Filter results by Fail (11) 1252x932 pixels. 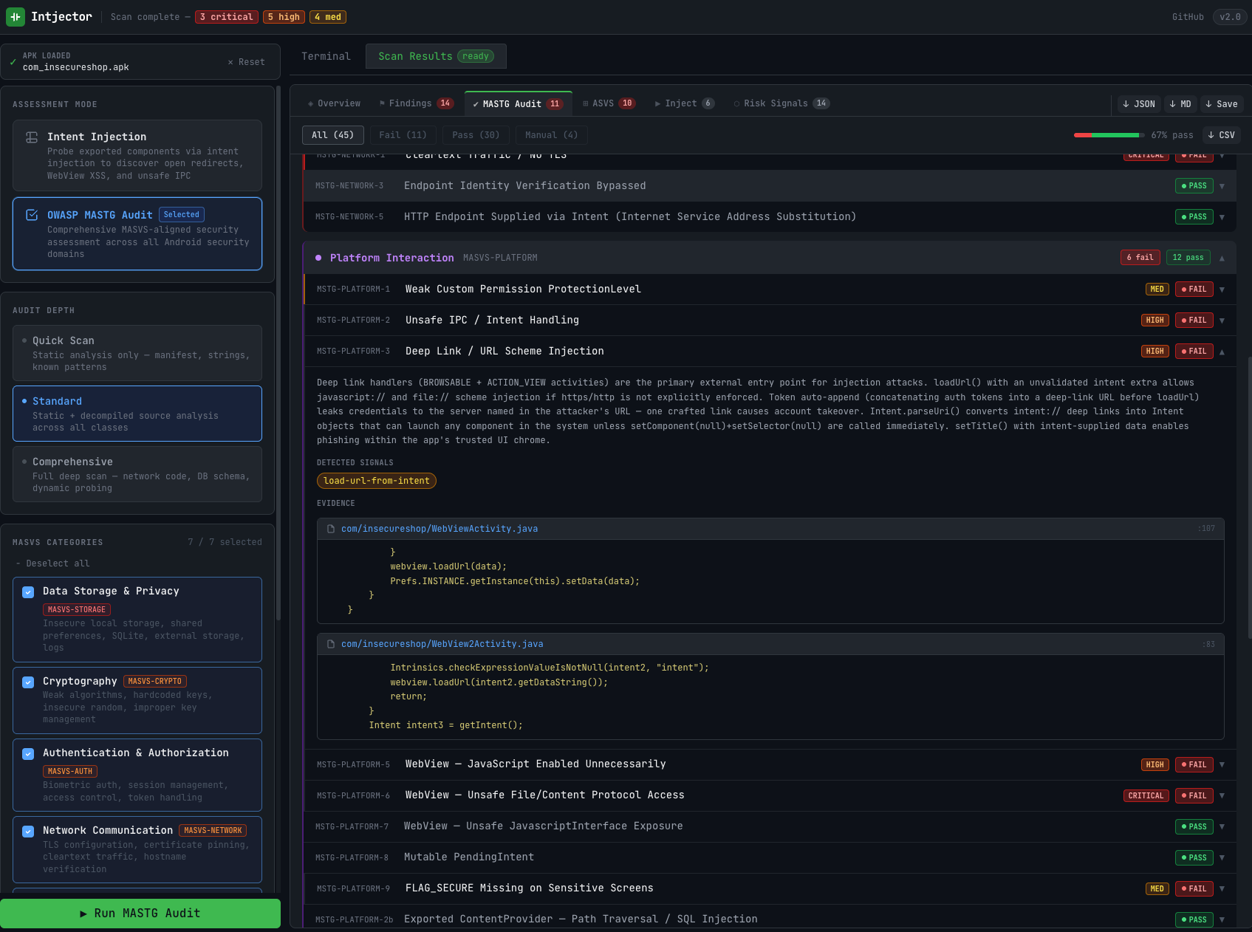click(403, 135)
